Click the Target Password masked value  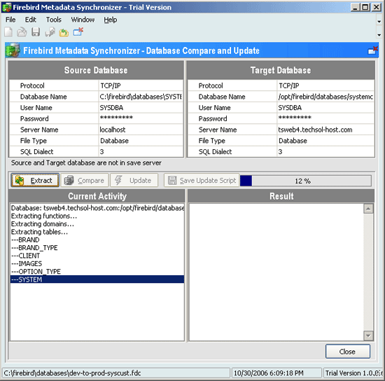[325, 118]
